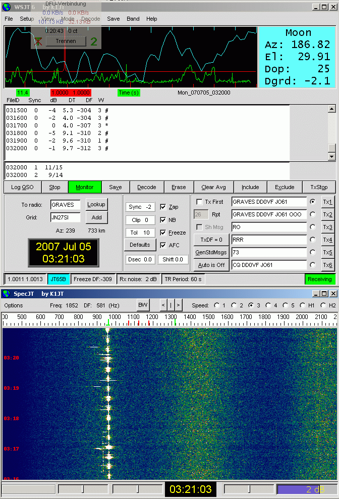Image resolution: width=339 pixels, height=499 pixels.
Task: Select waterfall Speed 2 radio button
Action: pos(234,305)
